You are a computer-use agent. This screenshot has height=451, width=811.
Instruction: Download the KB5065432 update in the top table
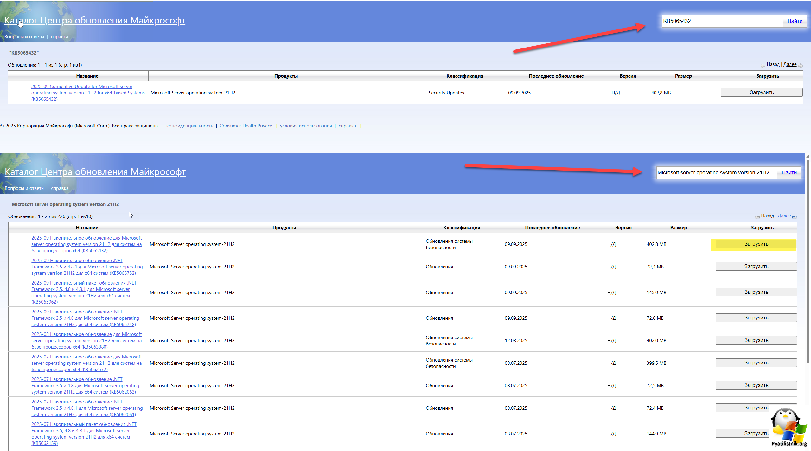[761, 93]
